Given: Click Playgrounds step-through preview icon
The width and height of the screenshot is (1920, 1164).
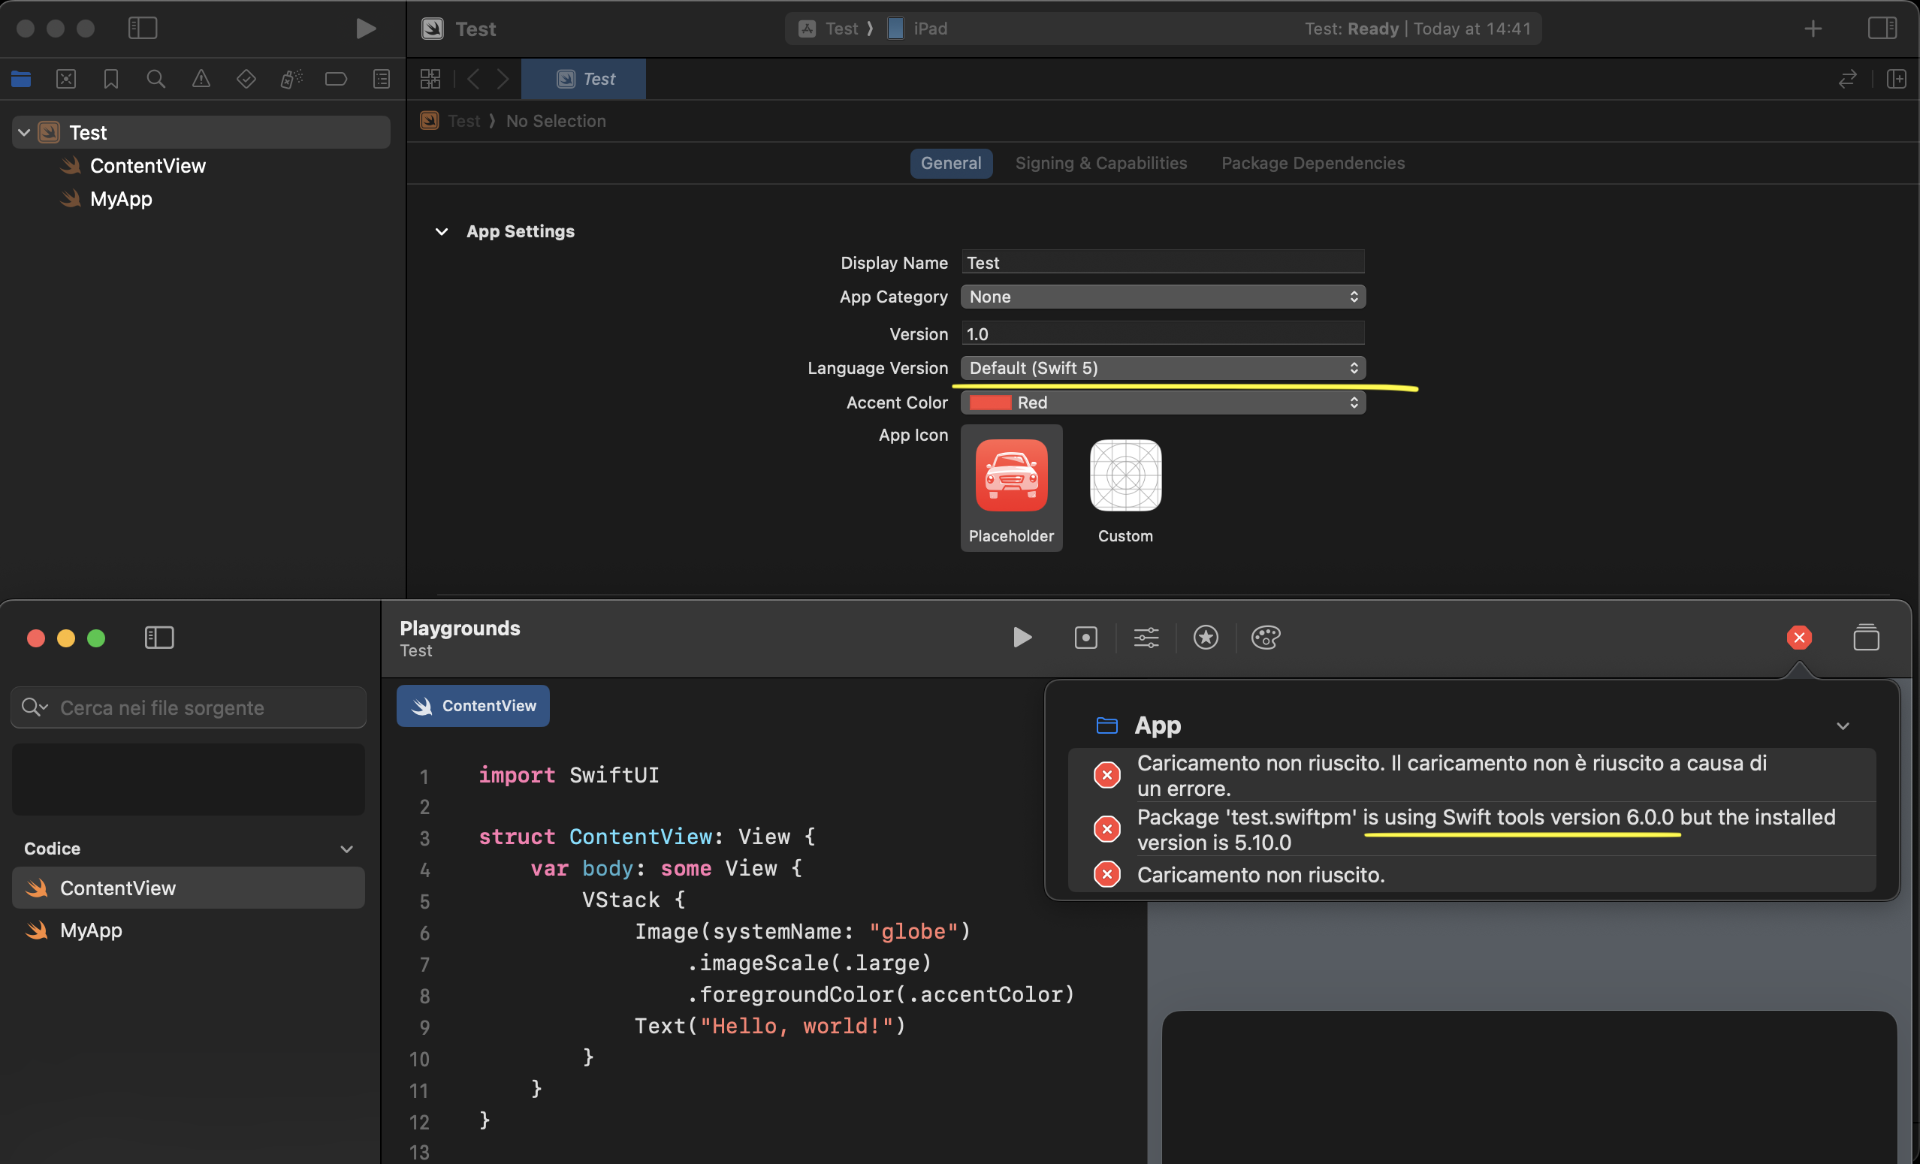Looking at the screenshot, I should tap(1085, 638).
